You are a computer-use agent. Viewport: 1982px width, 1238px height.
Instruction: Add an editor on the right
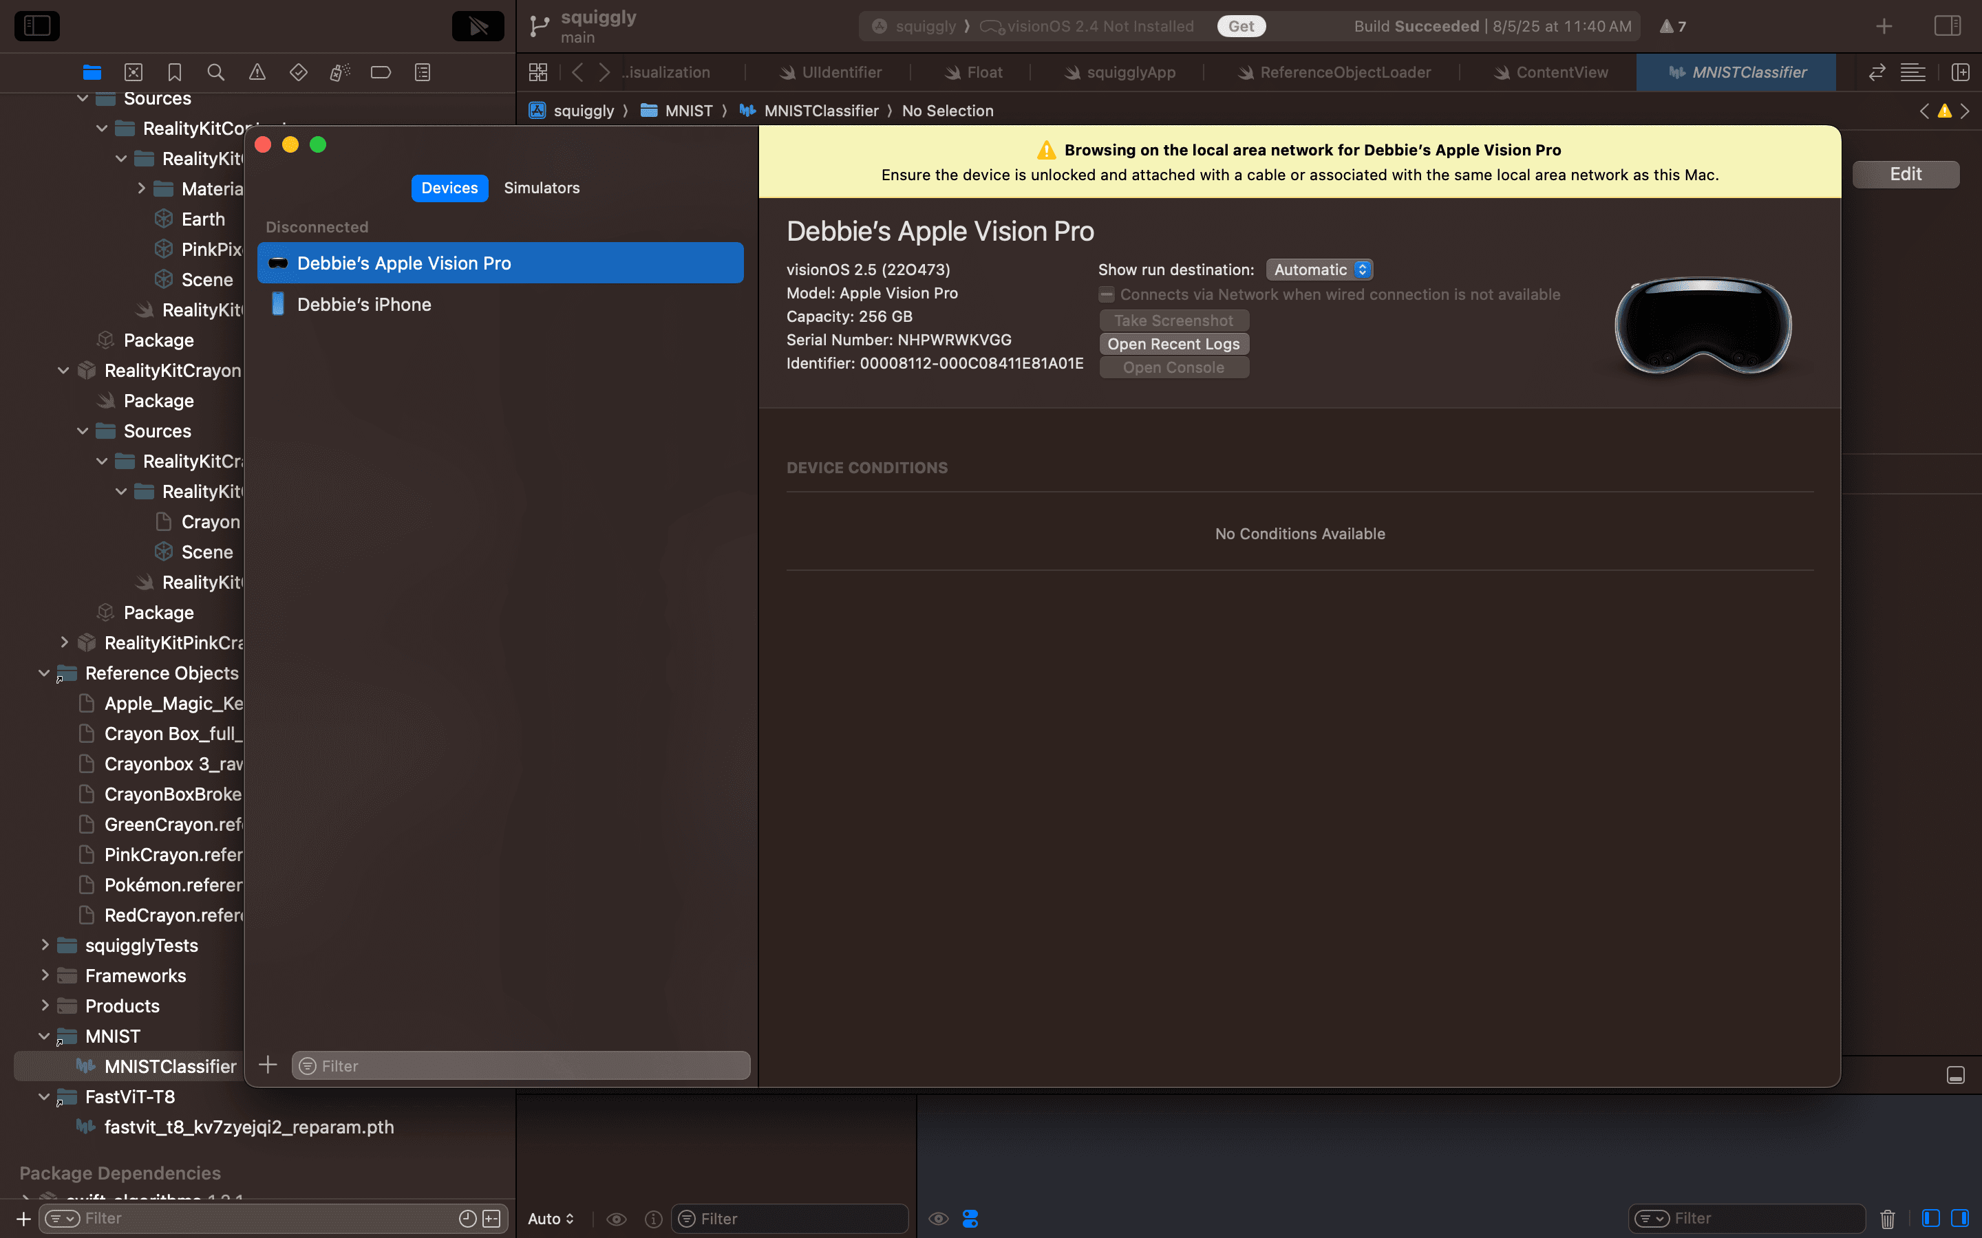pos(1960,72)
